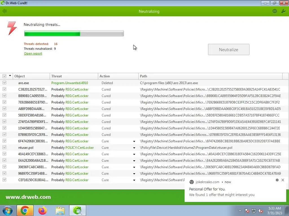Open POLICY:CertLocker threat link
This screenshot has height=216, width=289.
tap(79, 147)
